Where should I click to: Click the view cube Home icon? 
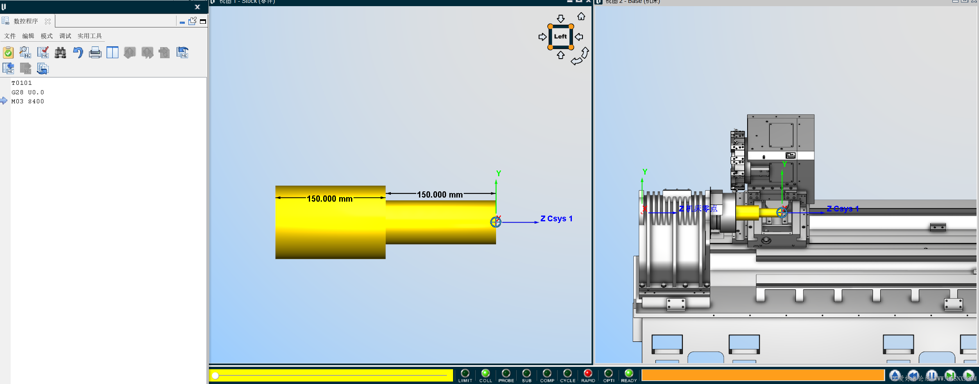pos(581,16)
